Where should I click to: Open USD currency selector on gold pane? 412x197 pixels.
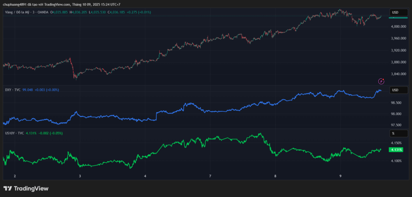398,13
